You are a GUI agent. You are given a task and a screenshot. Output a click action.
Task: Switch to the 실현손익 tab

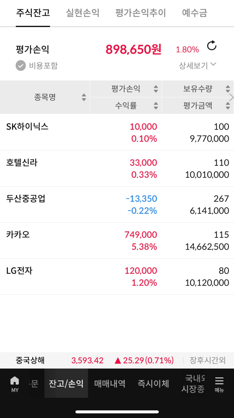click(x=83, y=13)
